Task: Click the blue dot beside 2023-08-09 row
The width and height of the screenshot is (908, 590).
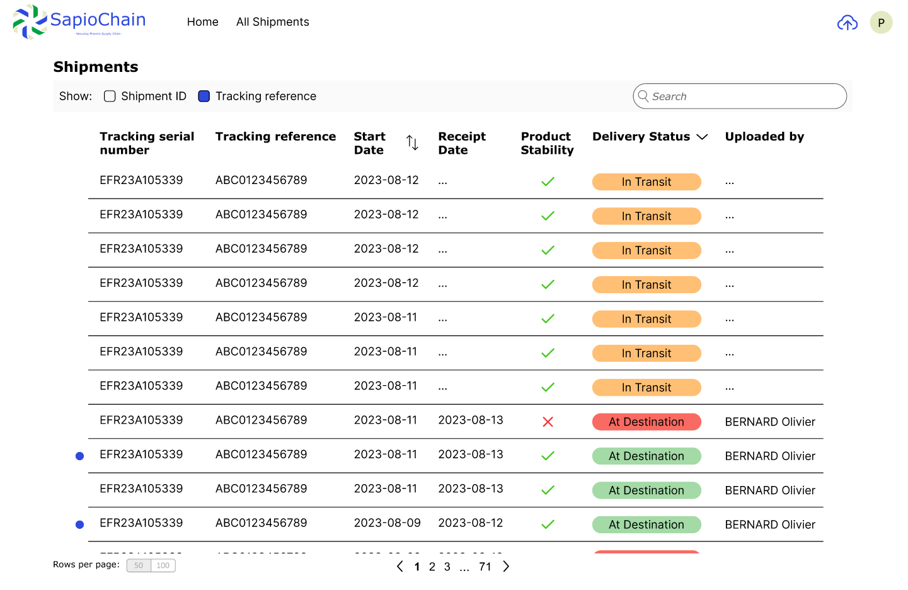Action: pos(80,524)
